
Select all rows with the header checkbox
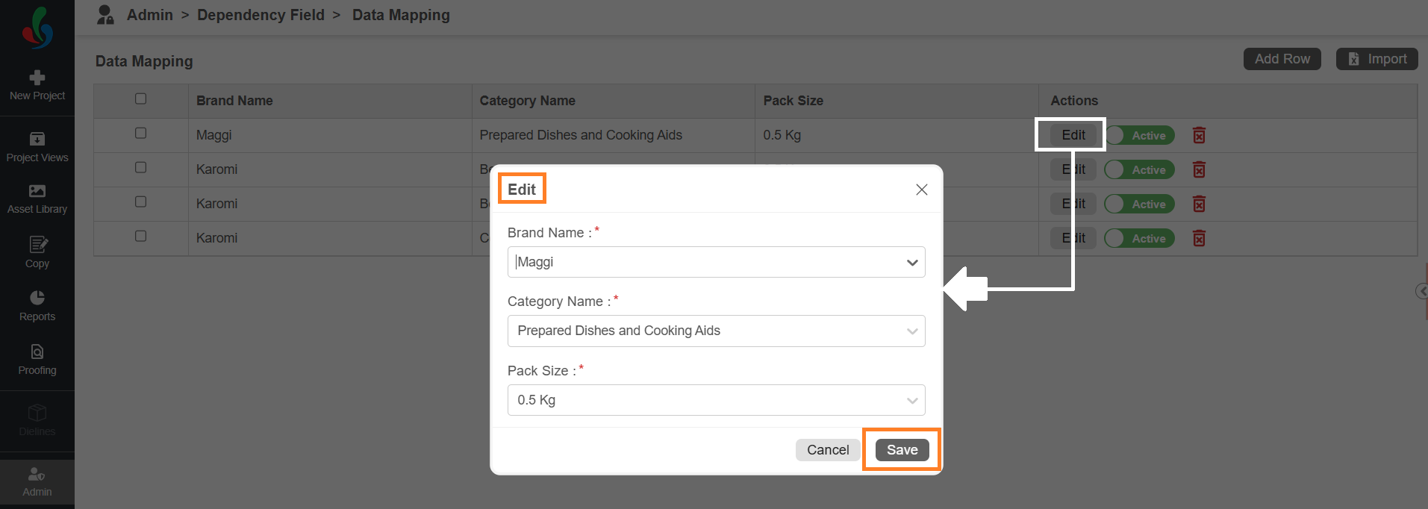coord(140,99)
